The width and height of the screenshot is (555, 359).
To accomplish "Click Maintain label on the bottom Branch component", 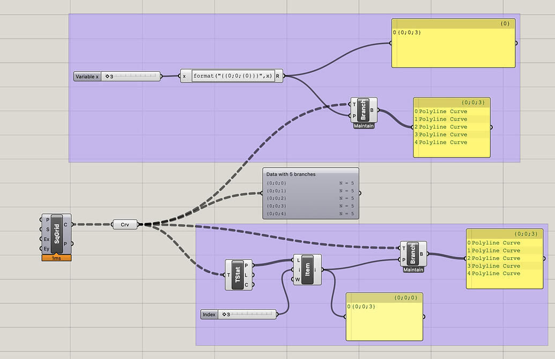I will (x=412, y=270).
